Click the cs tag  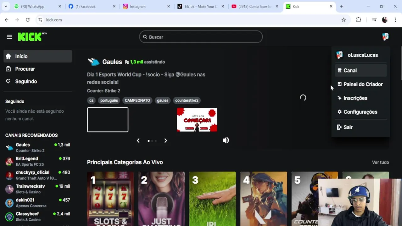coord(91,100)
